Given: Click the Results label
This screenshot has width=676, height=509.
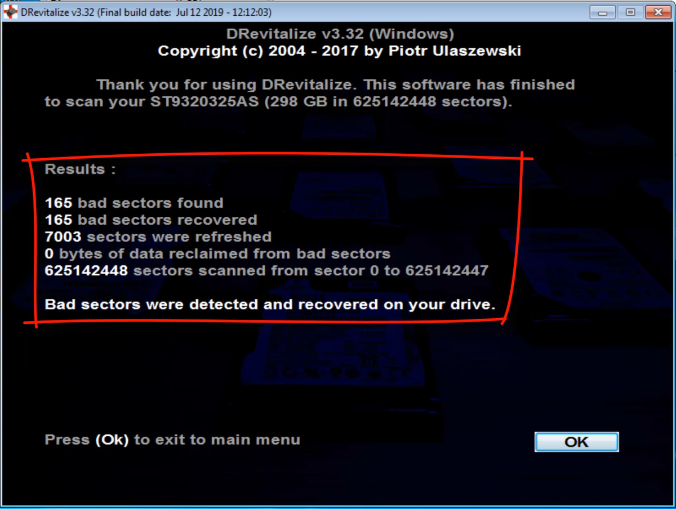Looking at the screenshot, I should [80, 169].
